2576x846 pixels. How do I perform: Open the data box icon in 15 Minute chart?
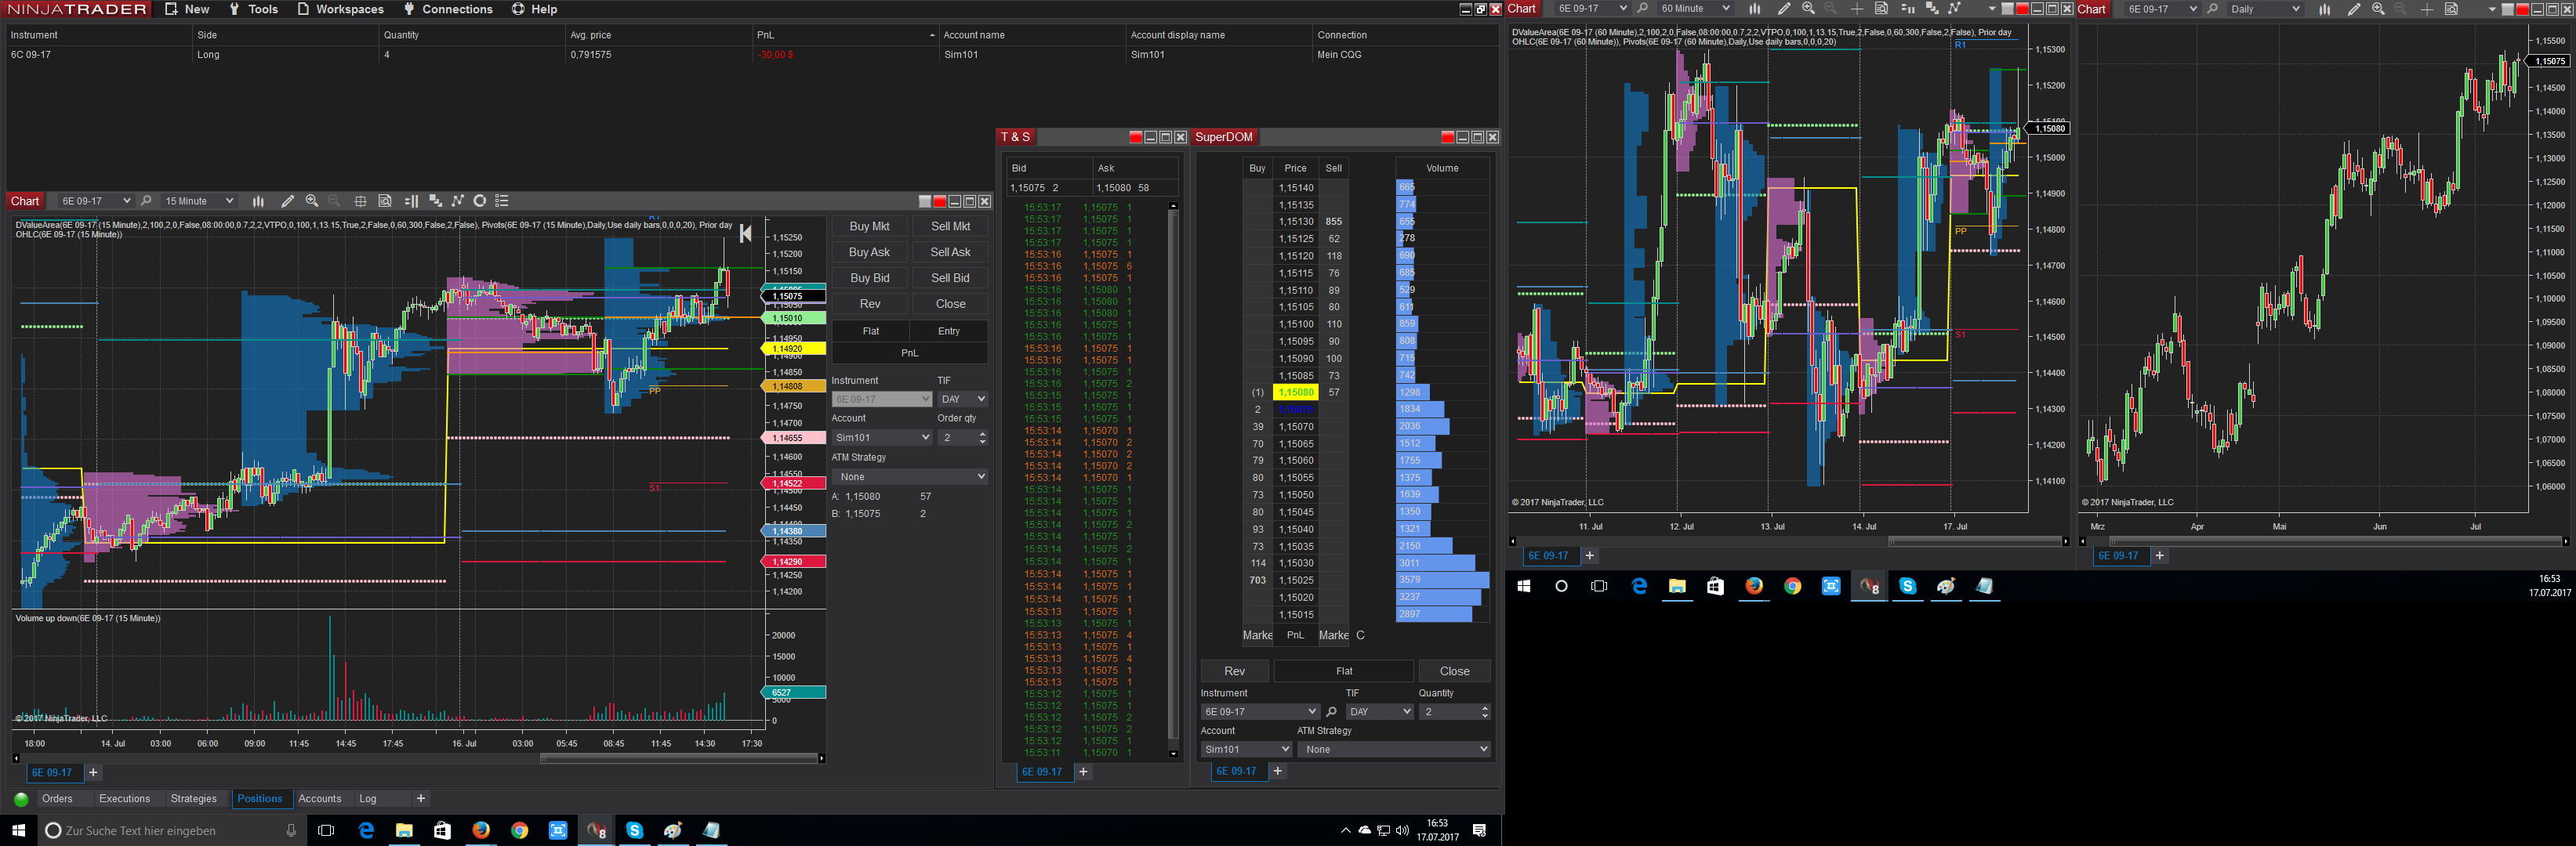point(385,202)
